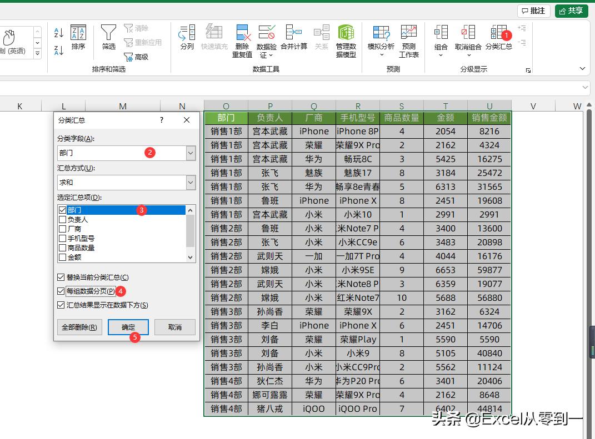Uncheck 每组数据分页 option
The image size is (595, 439).
pos(61,290)
